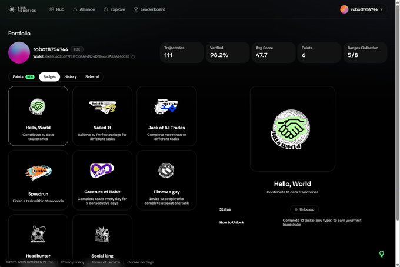View the Leaderboard
This screenshot has width=400, height=267.
click(149, 9)
